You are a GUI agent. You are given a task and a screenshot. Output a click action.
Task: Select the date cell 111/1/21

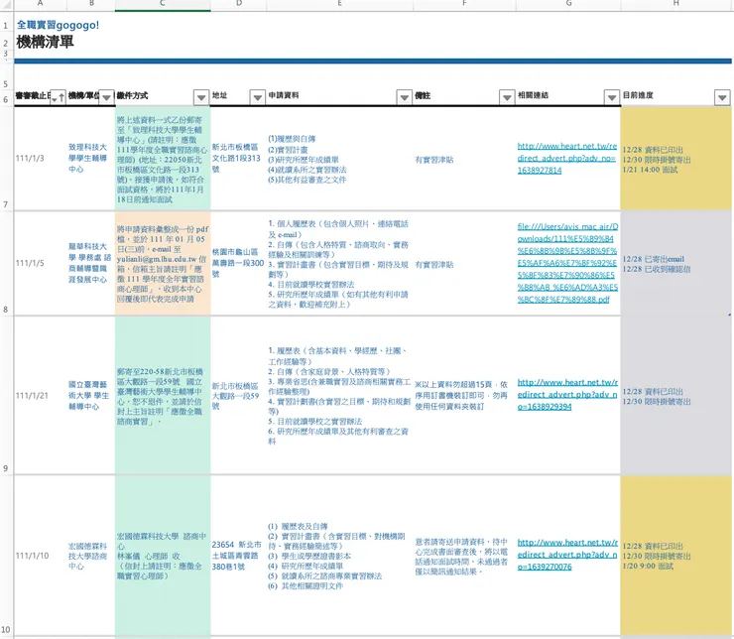coord(41,396)
